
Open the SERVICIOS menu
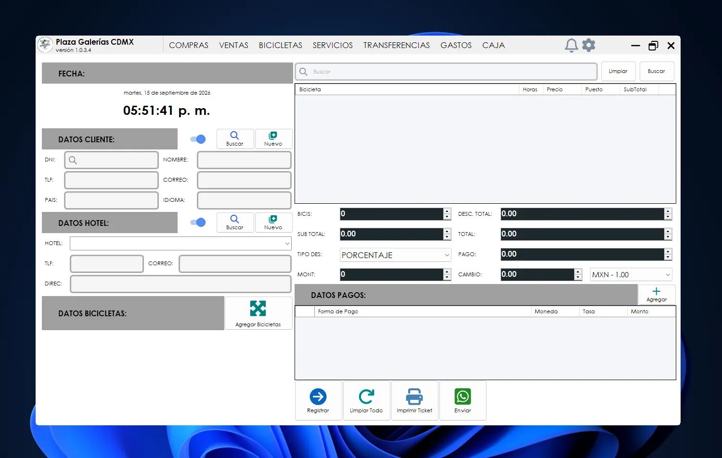pyautogui.click(x=333, y=45)
